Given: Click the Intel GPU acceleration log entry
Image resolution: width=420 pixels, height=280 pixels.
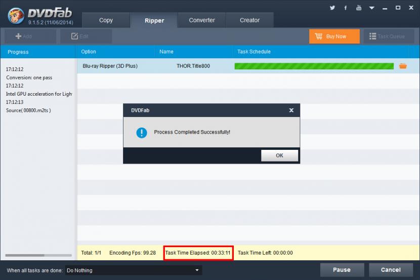Looking at the screenshot, I should pyautogui.click(x=39, y=94).
